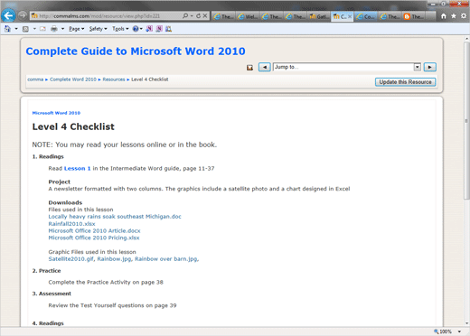This screenshot has height=336, width=470.
Task: Open the Safety menu
Action: pos(98,29)
